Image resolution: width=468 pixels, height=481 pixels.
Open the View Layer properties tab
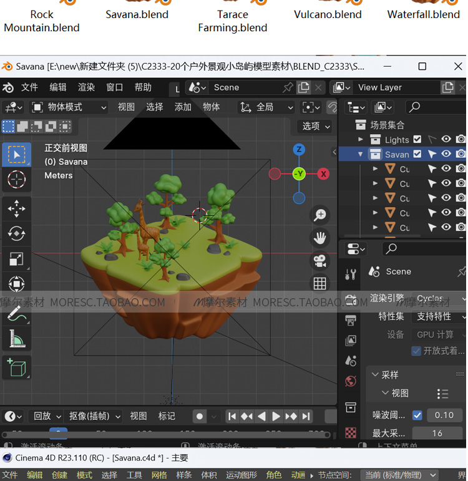(x=351, y=340)
